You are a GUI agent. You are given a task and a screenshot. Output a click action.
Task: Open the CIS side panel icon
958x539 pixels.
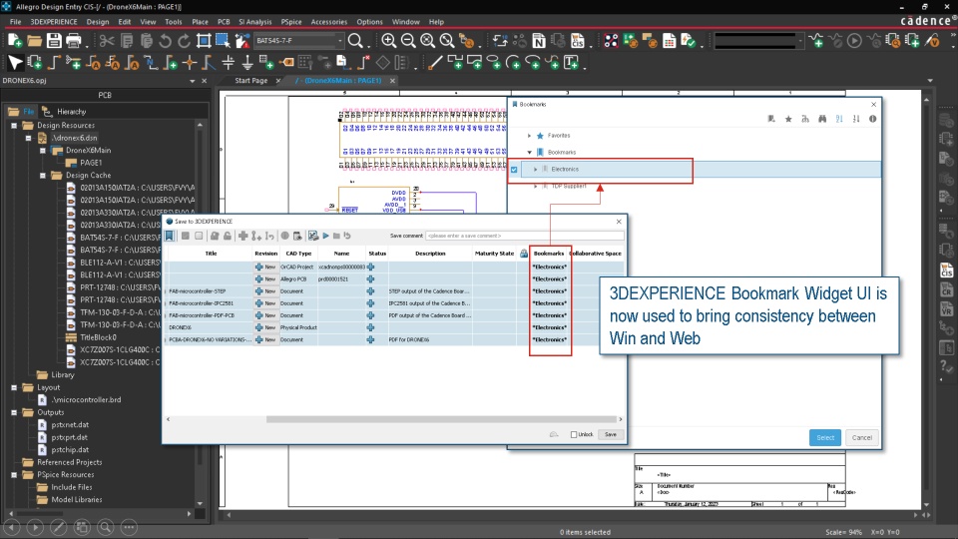tap(946, 270)
